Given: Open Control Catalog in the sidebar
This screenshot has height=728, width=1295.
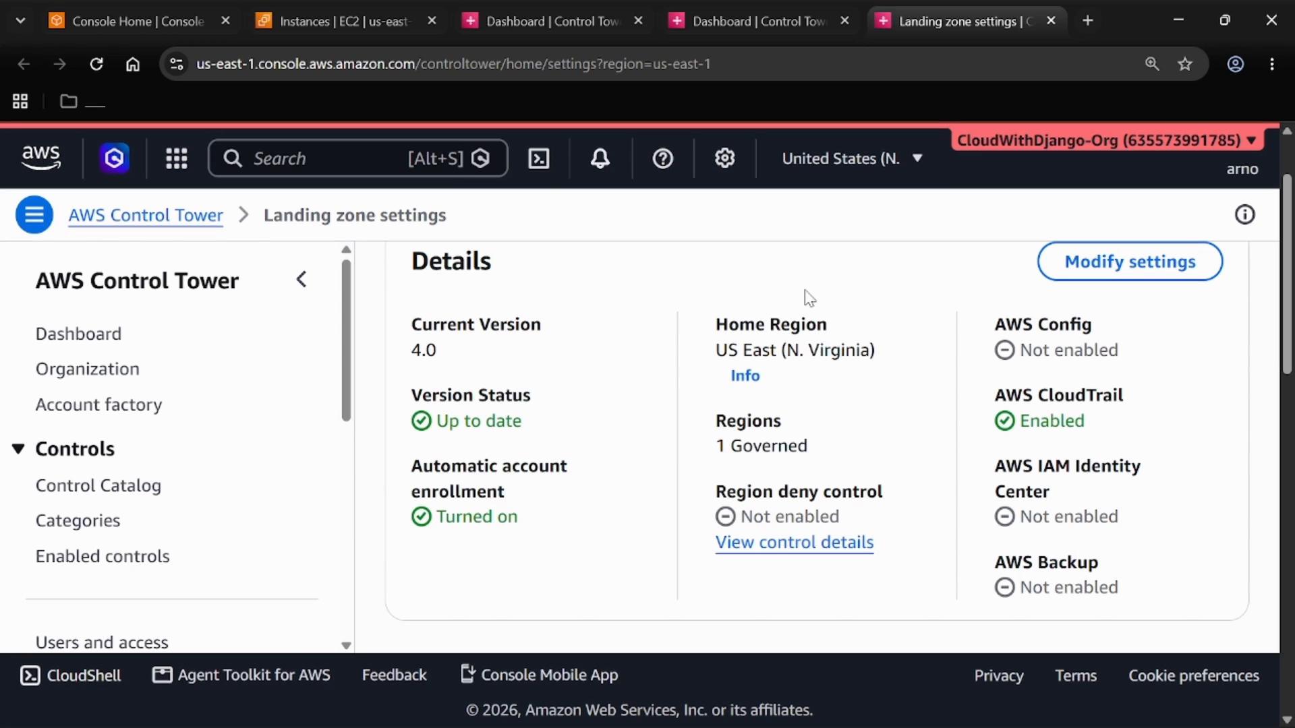Looking at the screenshot, I should pyautogui.click(x=98, y=485).
